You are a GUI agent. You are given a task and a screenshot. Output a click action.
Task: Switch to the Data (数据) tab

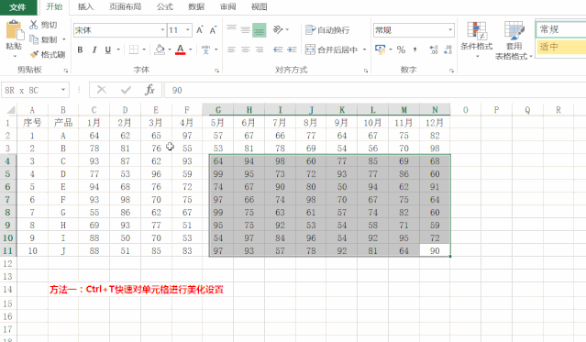pos(196,6)
